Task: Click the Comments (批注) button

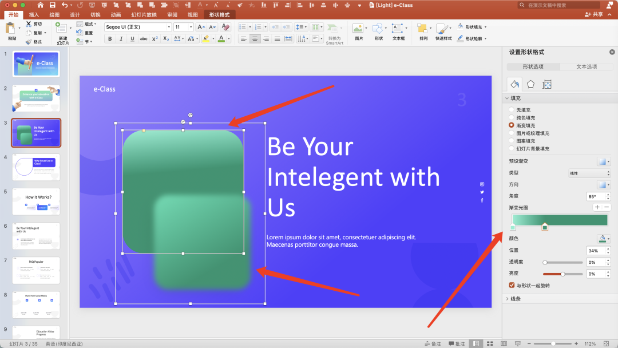Action: pos(457,343)
